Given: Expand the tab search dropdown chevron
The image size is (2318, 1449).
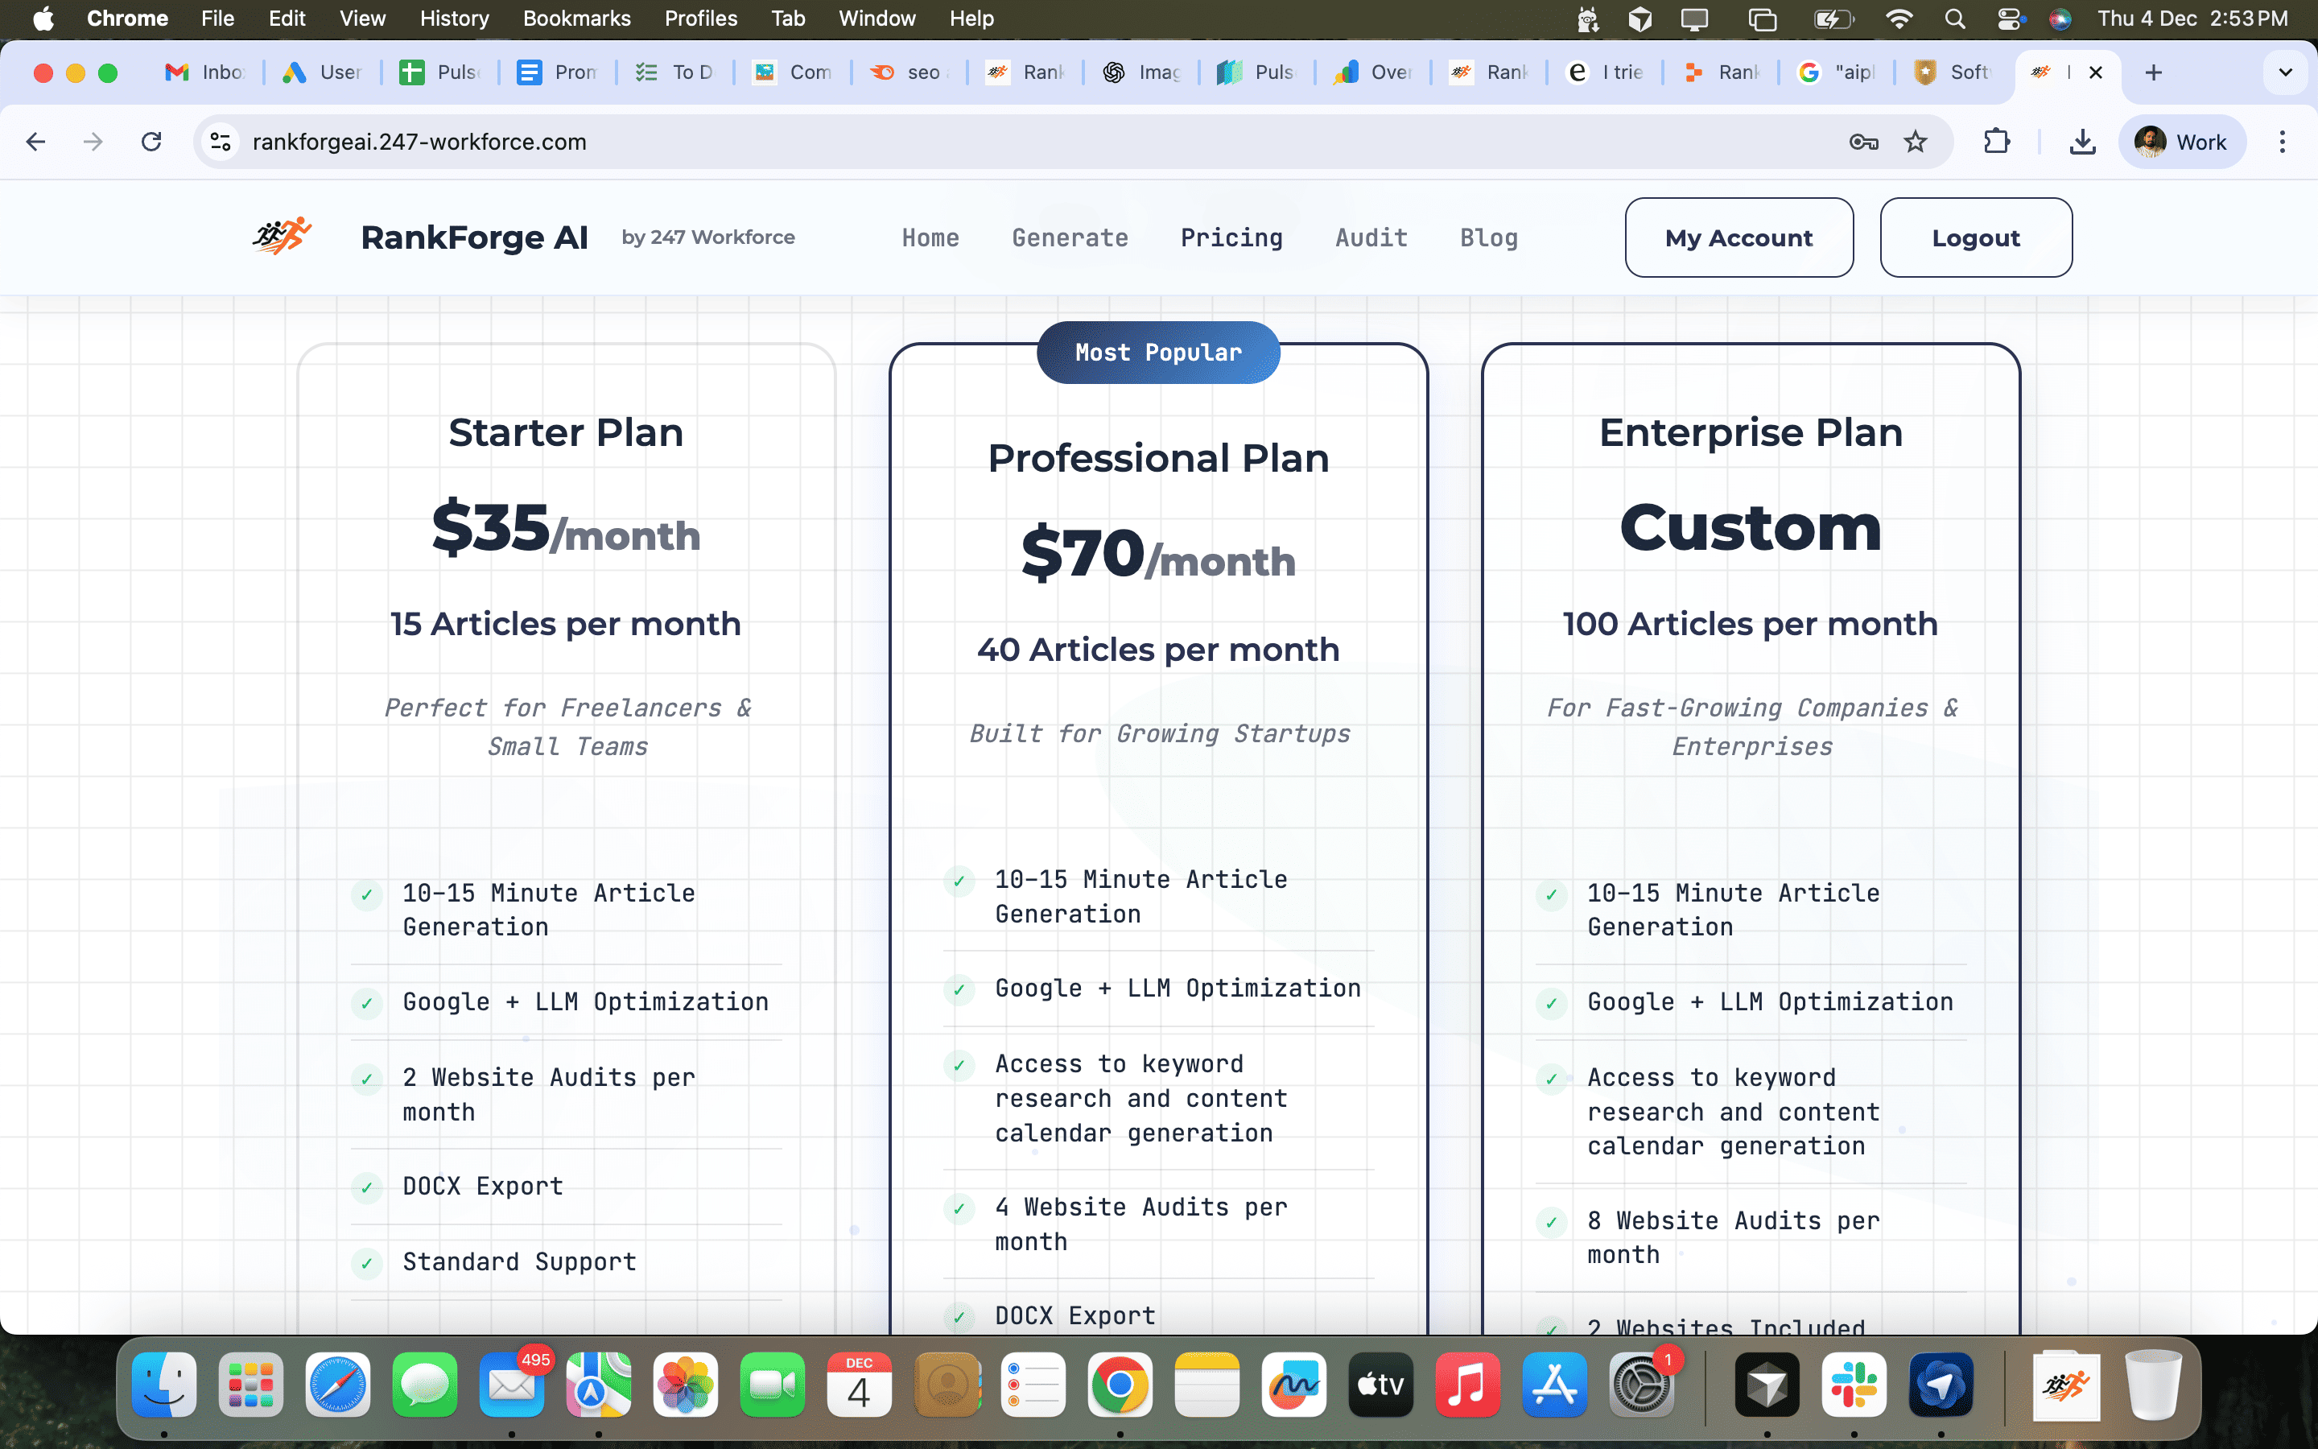Looking at the screenshot, I should pyautogui.click(x=2286, y=72).
